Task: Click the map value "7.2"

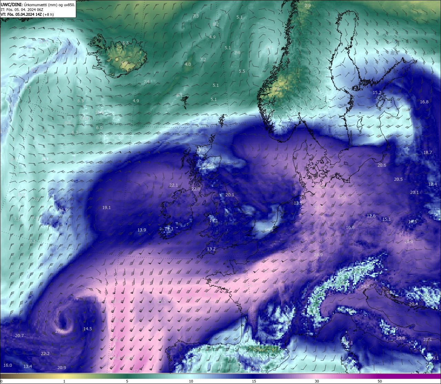Action: coord(203,60)
